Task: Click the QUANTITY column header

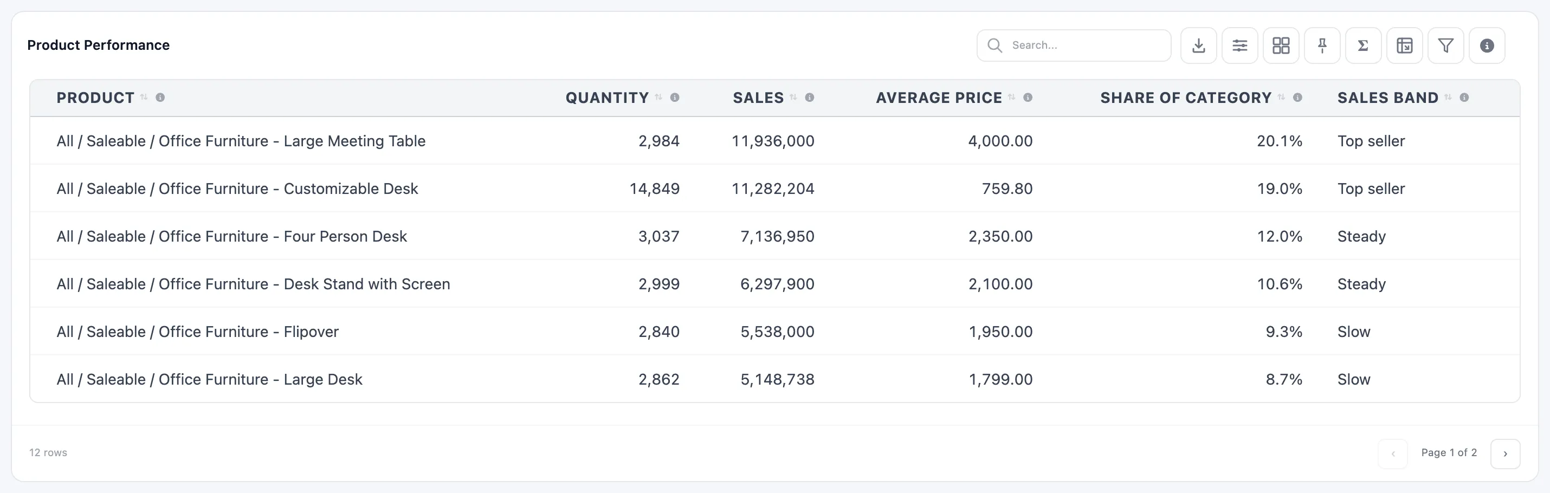Action: click(x=606, y=98)
